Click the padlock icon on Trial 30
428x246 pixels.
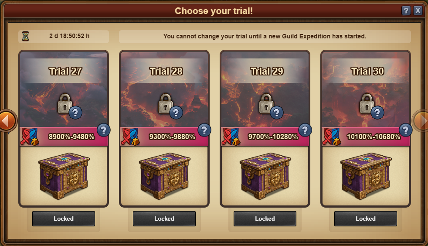point(366,104)
